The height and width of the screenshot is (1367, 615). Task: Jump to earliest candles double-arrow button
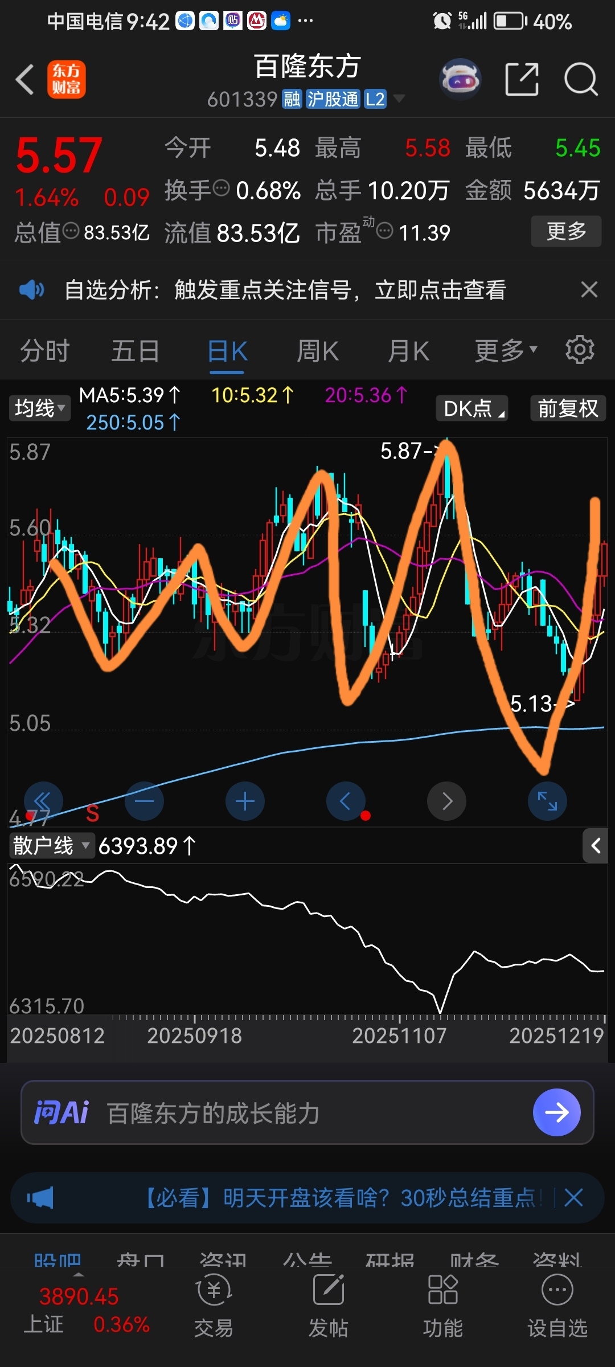point(43,801)
